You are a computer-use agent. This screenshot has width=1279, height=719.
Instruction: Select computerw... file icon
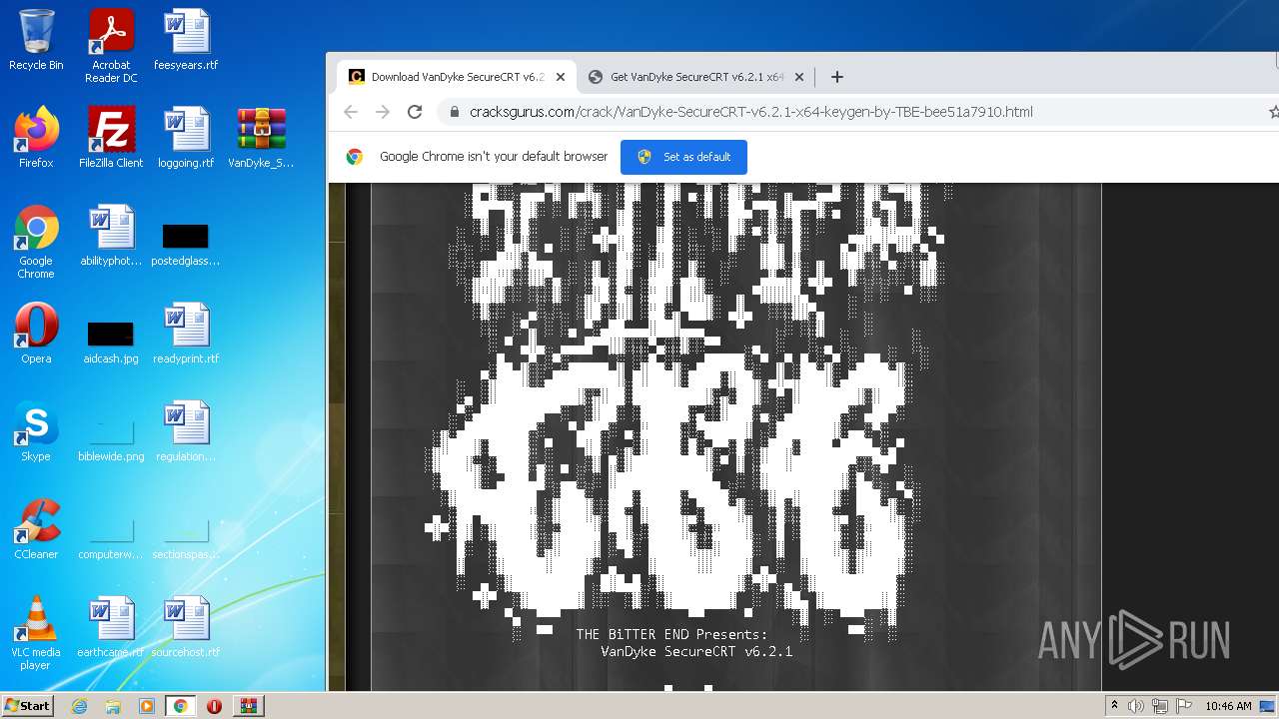[x=111, y=537]
